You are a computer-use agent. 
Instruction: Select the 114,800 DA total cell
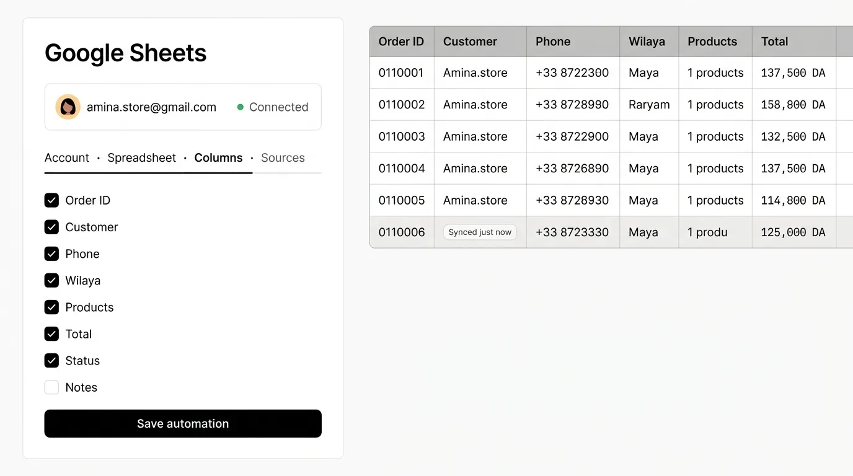pos(794,200)
